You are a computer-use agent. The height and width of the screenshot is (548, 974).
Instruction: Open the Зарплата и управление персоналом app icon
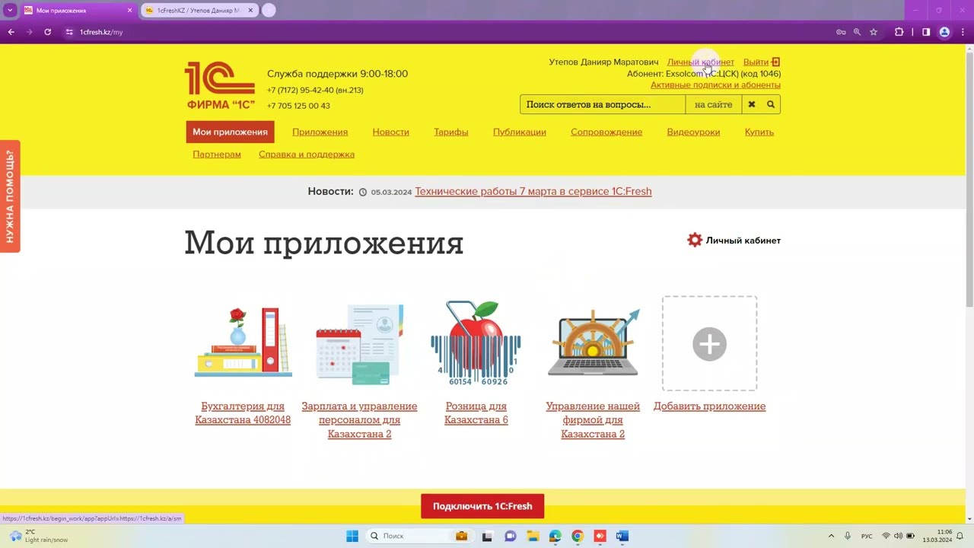click(359, 344)
